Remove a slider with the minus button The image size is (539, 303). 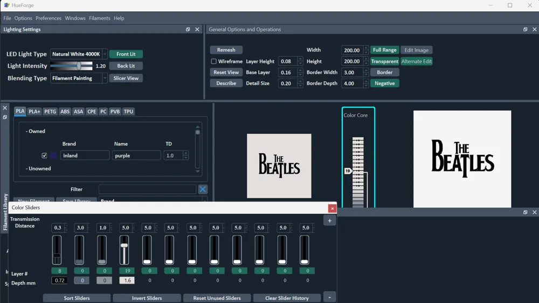pos(329,297)
